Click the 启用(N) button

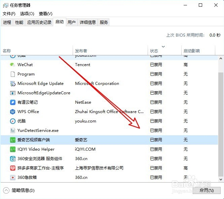pyautogui.click(x=207, y=191)
